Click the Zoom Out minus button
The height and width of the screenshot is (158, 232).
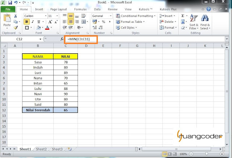pos(191,154)
